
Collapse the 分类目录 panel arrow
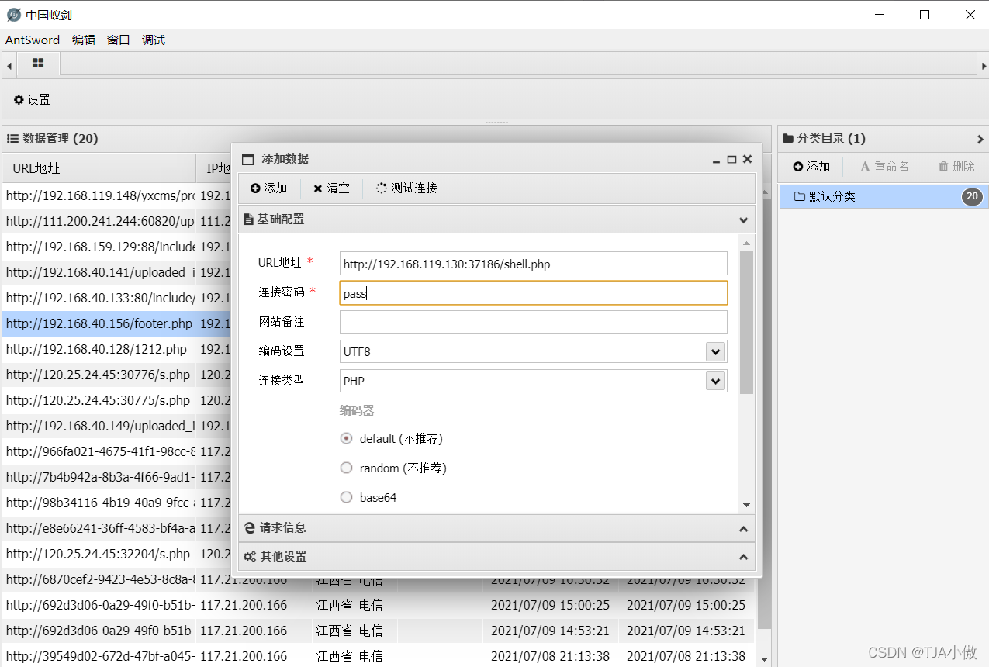tap(980, 140)
